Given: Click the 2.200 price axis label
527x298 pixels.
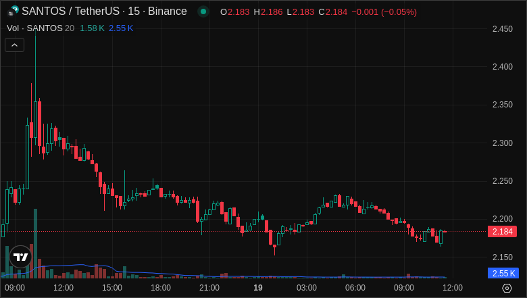Looking at the screenshot, I should [x=503, y=219].
